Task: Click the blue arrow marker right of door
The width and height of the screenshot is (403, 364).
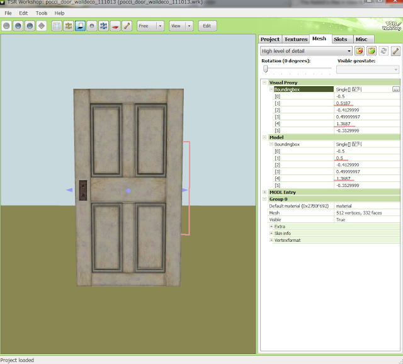Action: pyautogui.click(x=185, y=190)
